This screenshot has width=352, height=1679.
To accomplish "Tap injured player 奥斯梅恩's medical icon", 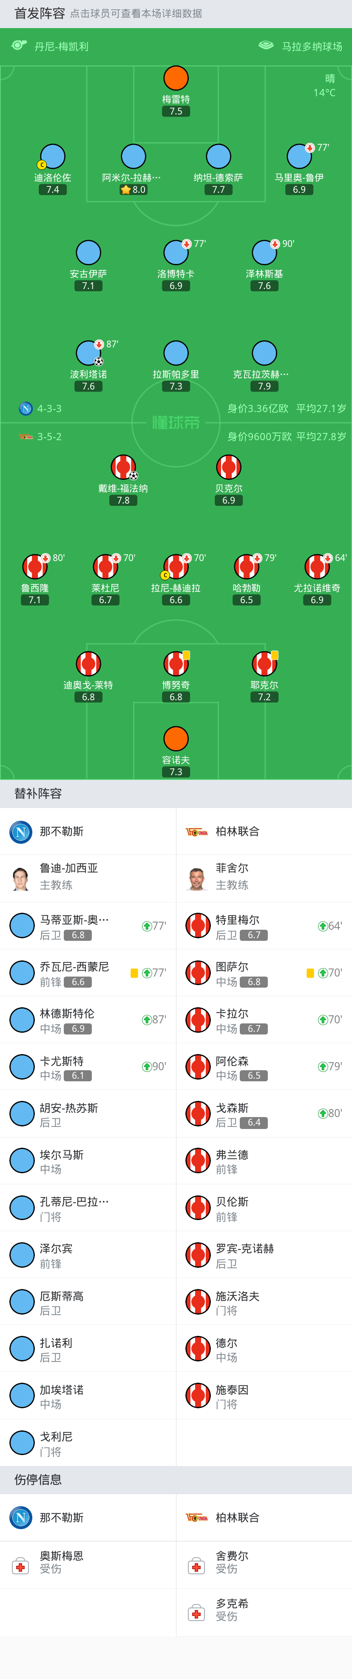I will tap(21, 1565).
